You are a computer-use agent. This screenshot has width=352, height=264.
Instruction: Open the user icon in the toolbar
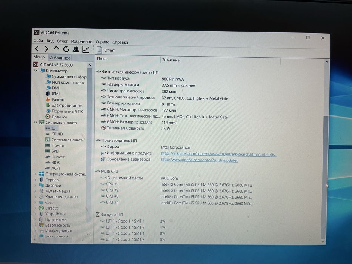pos(76,49)
